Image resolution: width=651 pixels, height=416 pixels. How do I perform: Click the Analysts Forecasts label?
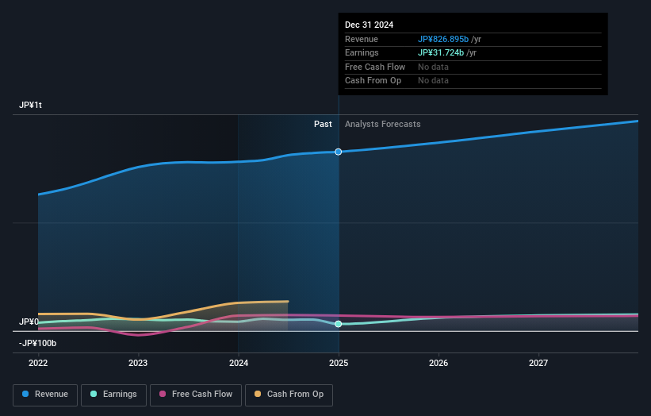click(x=382, y=125)
